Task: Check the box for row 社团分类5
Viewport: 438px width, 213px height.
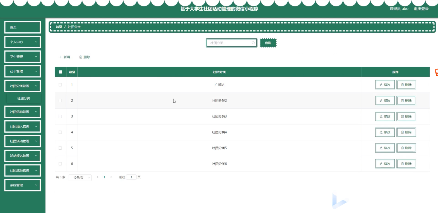Action: (x=60, y=148)
